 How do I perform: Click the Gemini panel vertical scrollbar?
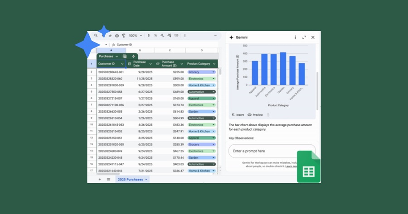(317, 91)
